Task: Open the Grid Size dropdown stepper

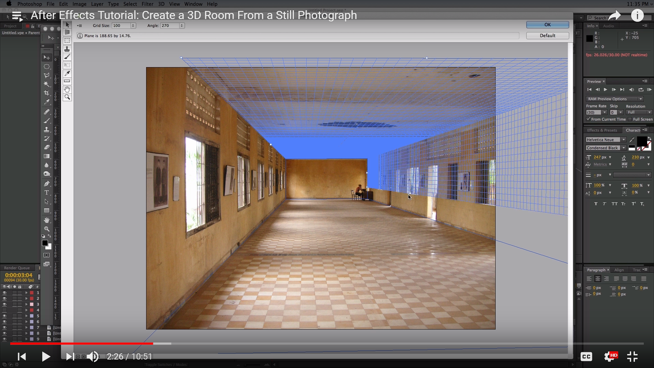Action: coord(133,26)
